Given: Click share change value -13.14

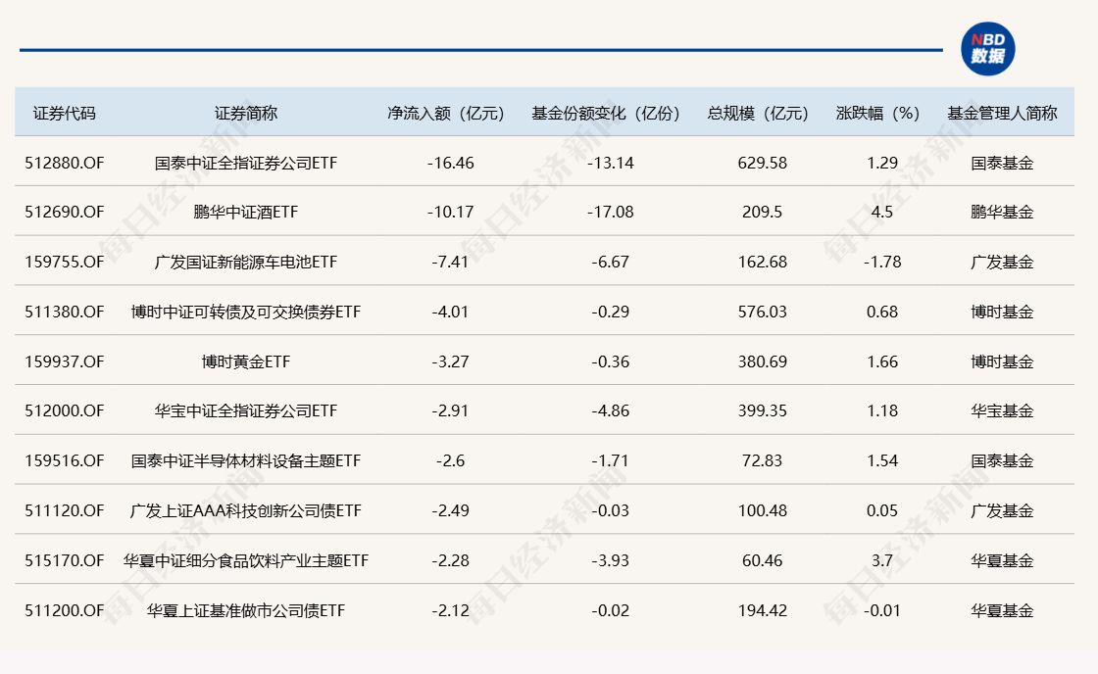Looking at the screenshot, I should pos(611,163).
